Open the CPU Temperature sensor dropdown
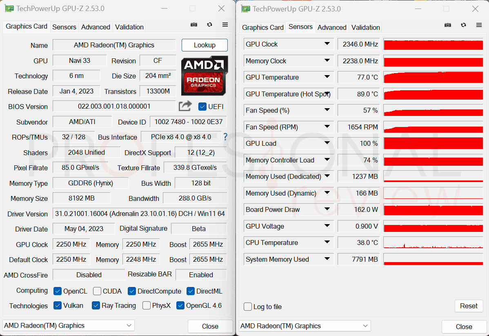The width and height of the screenshot is (489, 336). tap(327, 243)
